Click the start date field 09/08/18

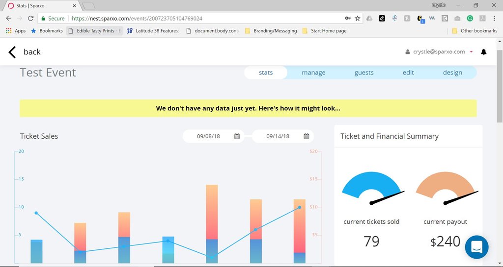(208, 136)
